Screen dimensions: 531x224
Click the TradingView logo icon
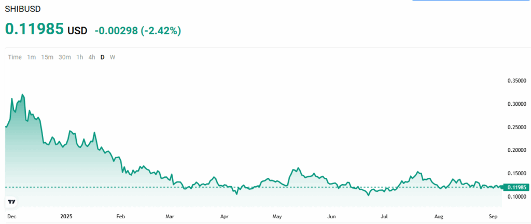point(12,201)
